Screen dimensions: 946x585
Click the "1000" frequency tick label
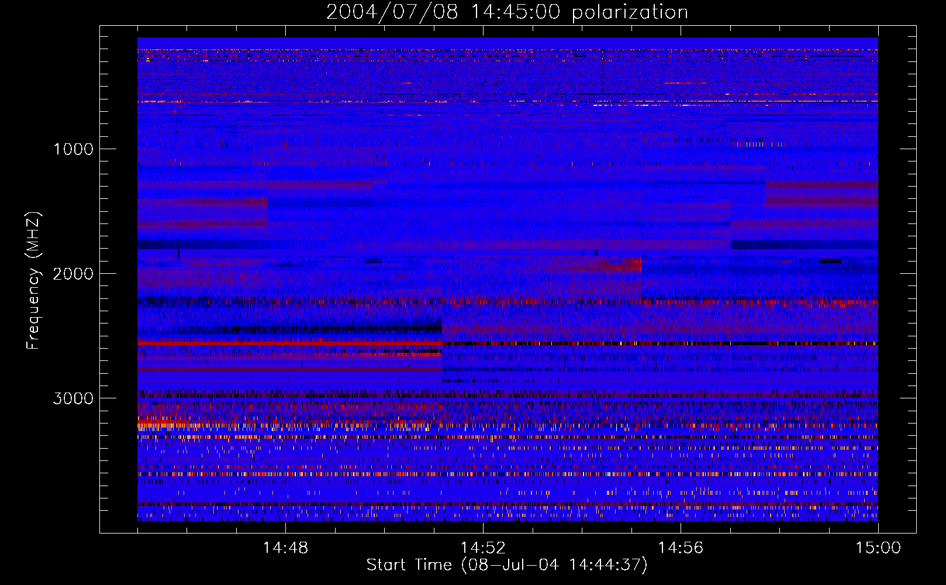[x=73, y=149]
